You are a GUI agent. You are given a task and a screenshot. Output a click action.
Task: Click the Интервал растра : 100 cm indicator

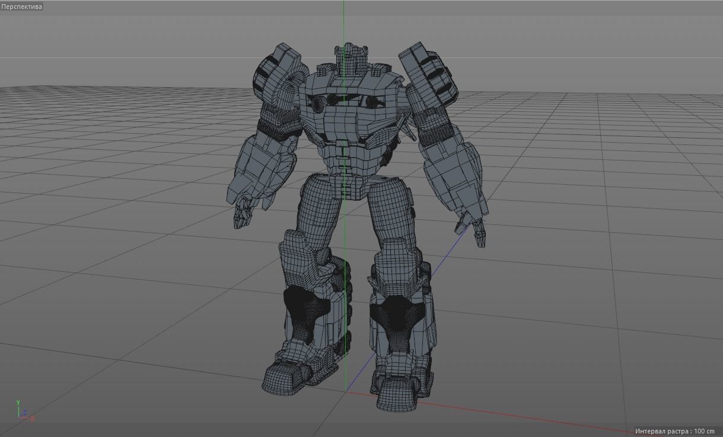(673, 432)
